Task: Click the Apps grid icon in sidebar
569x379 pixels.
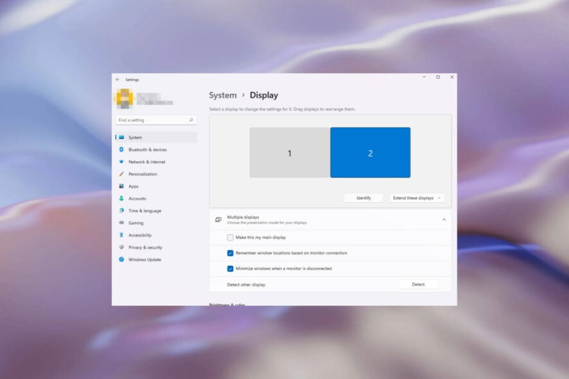Action: 121,186
